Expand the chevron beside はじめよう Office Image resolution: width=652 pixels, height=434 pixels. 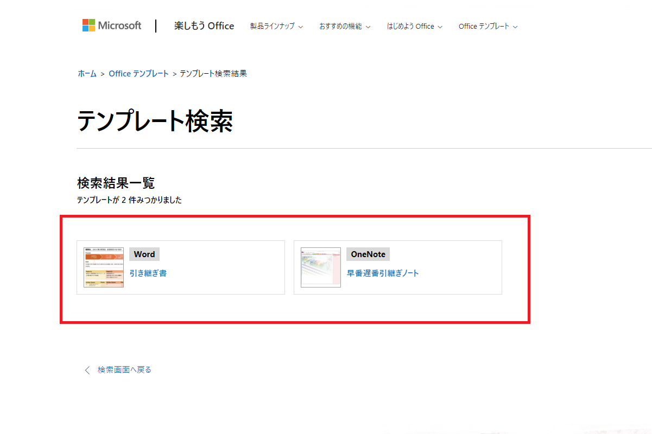(440, 27)
